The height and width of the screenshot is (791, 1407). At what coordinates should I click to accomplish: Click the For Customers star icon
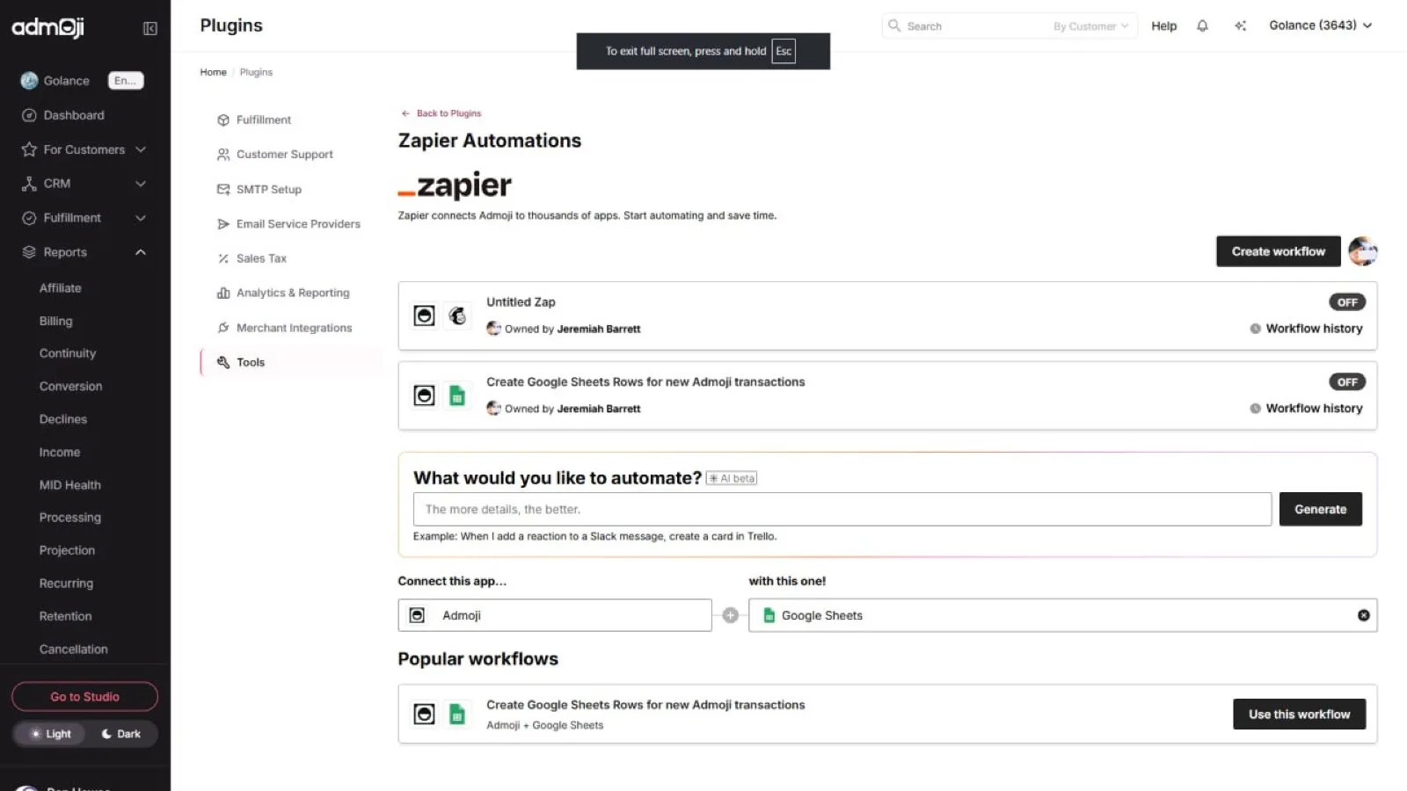coord(29,149)
